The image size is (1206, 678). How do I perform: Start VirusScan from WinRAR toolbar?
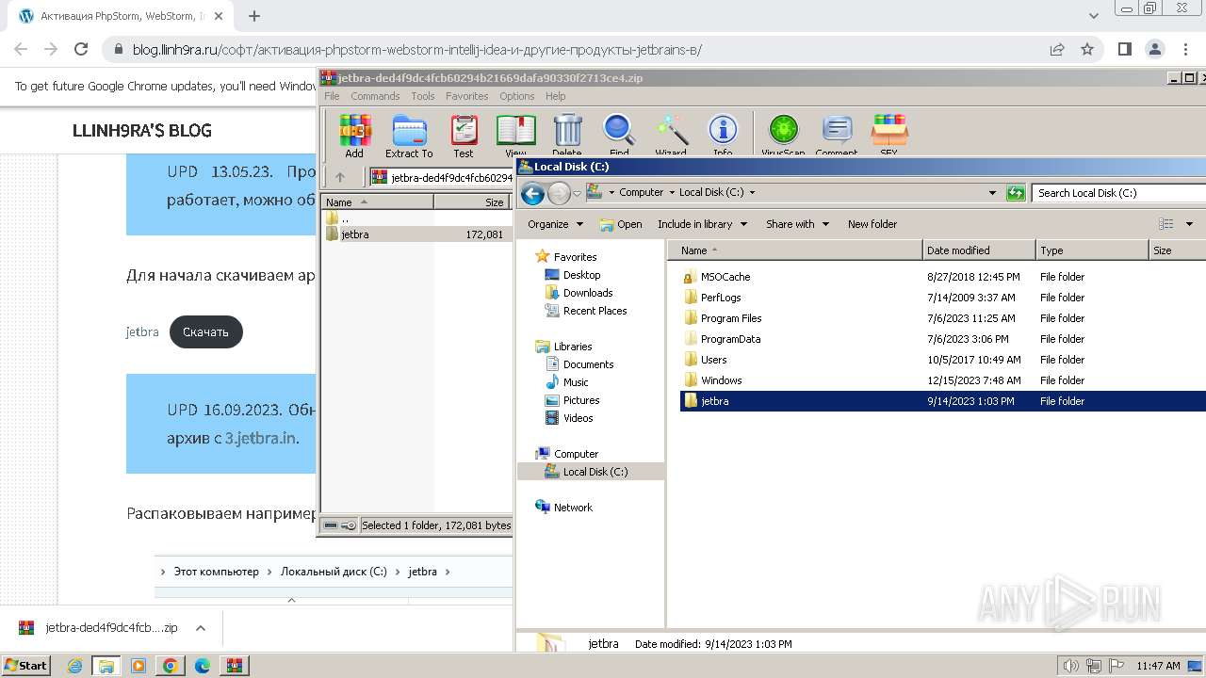pyautogui.click(x=783, y=135)
